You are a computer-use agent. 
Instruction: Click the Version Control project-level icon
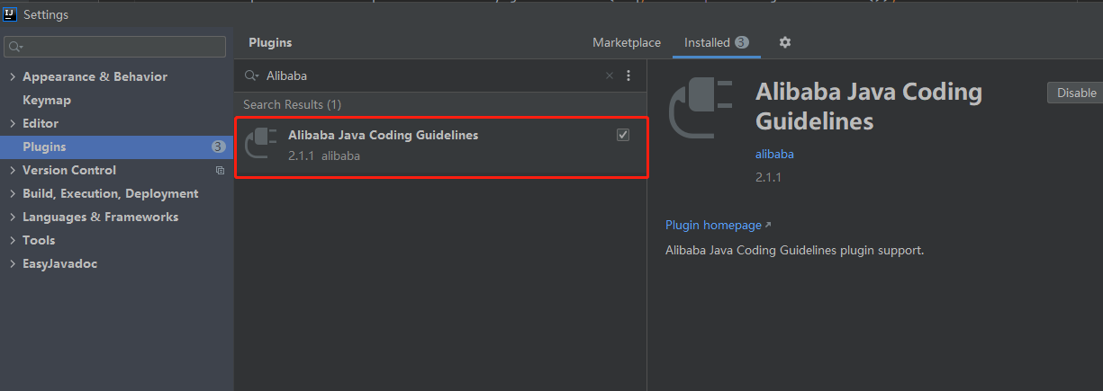tap(221, 170)
